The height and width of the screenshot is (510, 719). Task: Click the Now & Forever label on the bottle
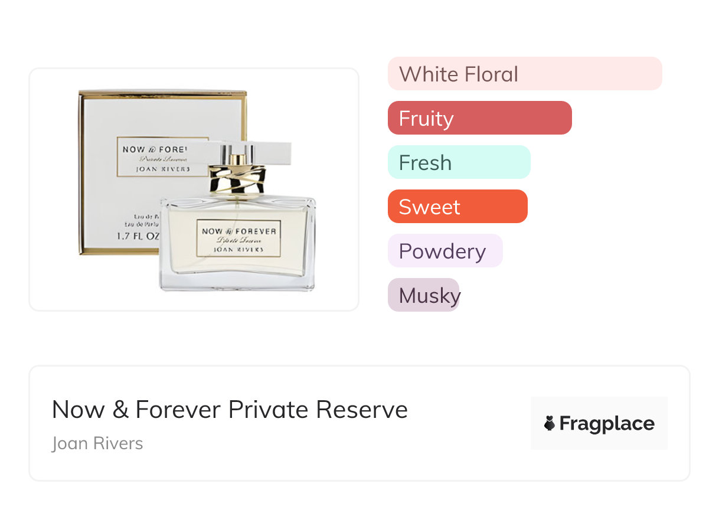[x=238, y=239]
